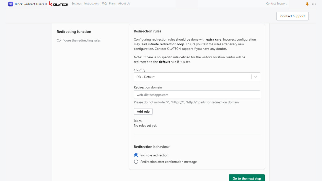This screenshot has width=322, height=181.
Task: Click the Block Redirect Users app icon
Action: pyautogui.click(x=11, y=4)
